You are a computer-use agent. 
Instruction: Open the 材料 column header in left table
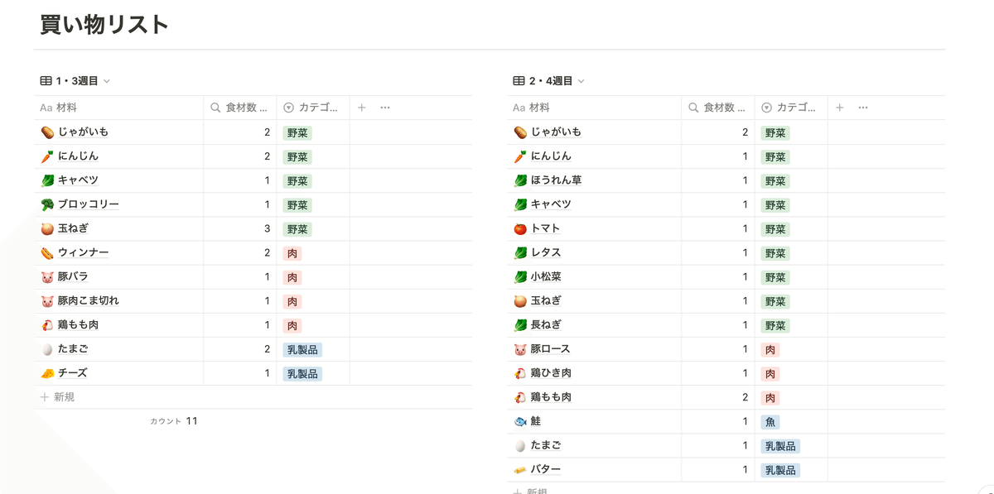[118, 108]
